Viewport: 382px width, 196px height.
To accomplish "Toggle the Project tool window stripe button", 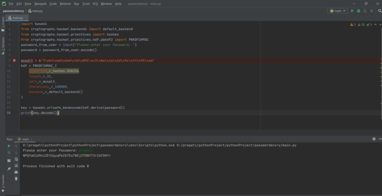I will point(3,24).
